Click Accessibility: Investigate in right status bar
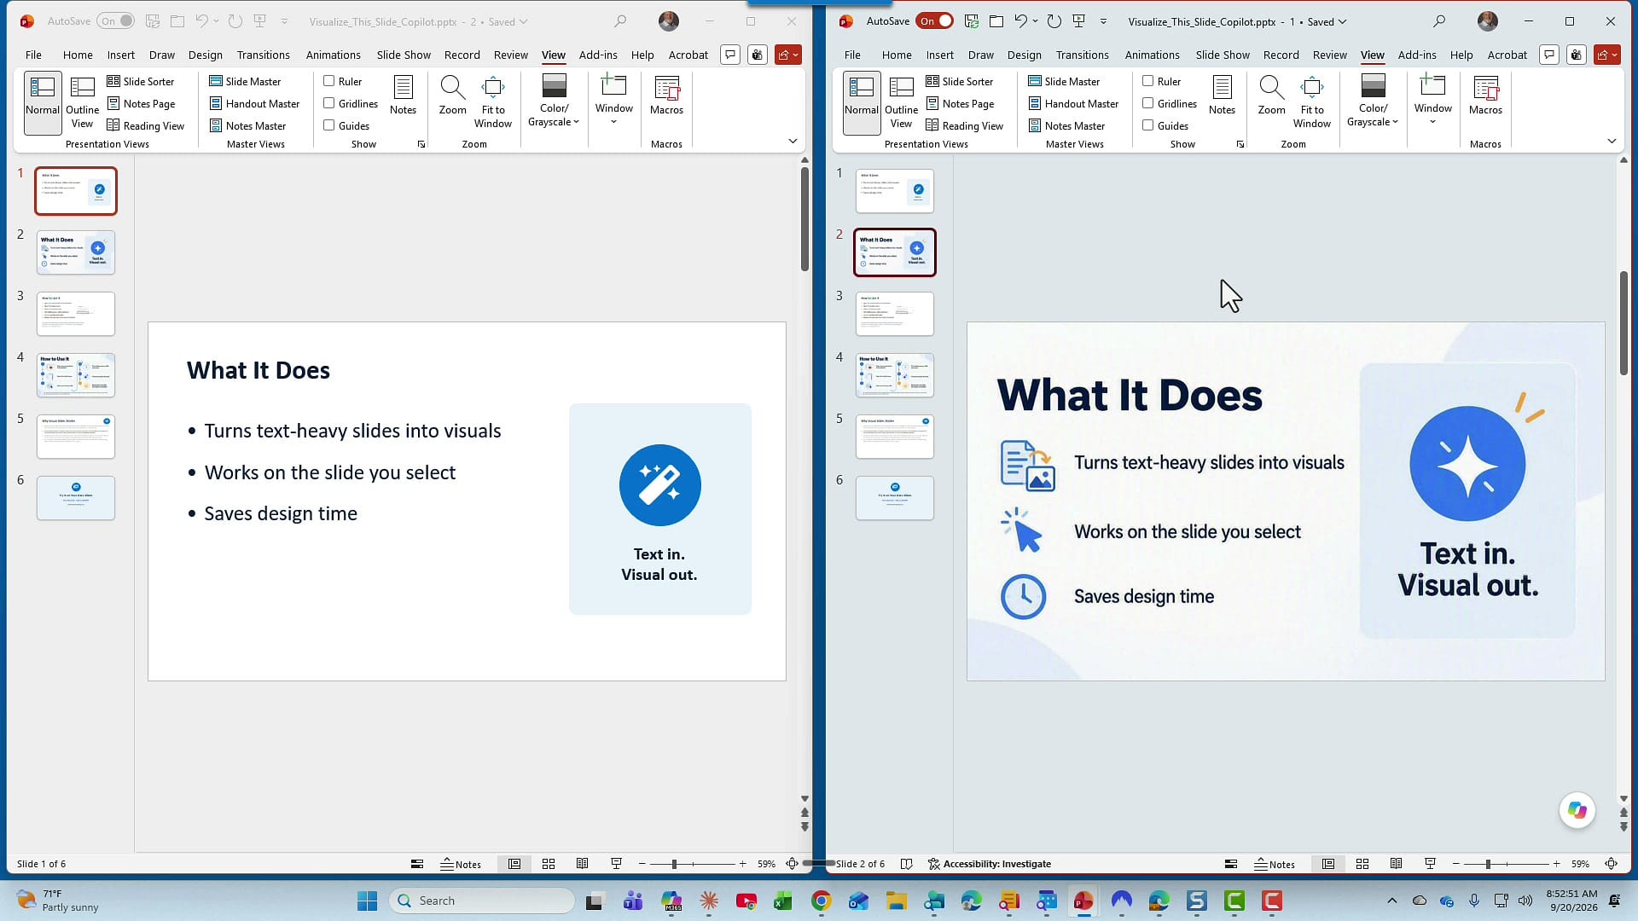The image size is (1638, 921). click(x=990, y=864)
